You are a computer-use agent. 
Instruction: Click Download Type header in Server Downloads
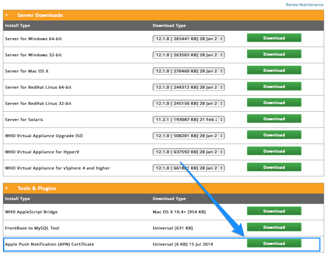(x=169, y=25)
